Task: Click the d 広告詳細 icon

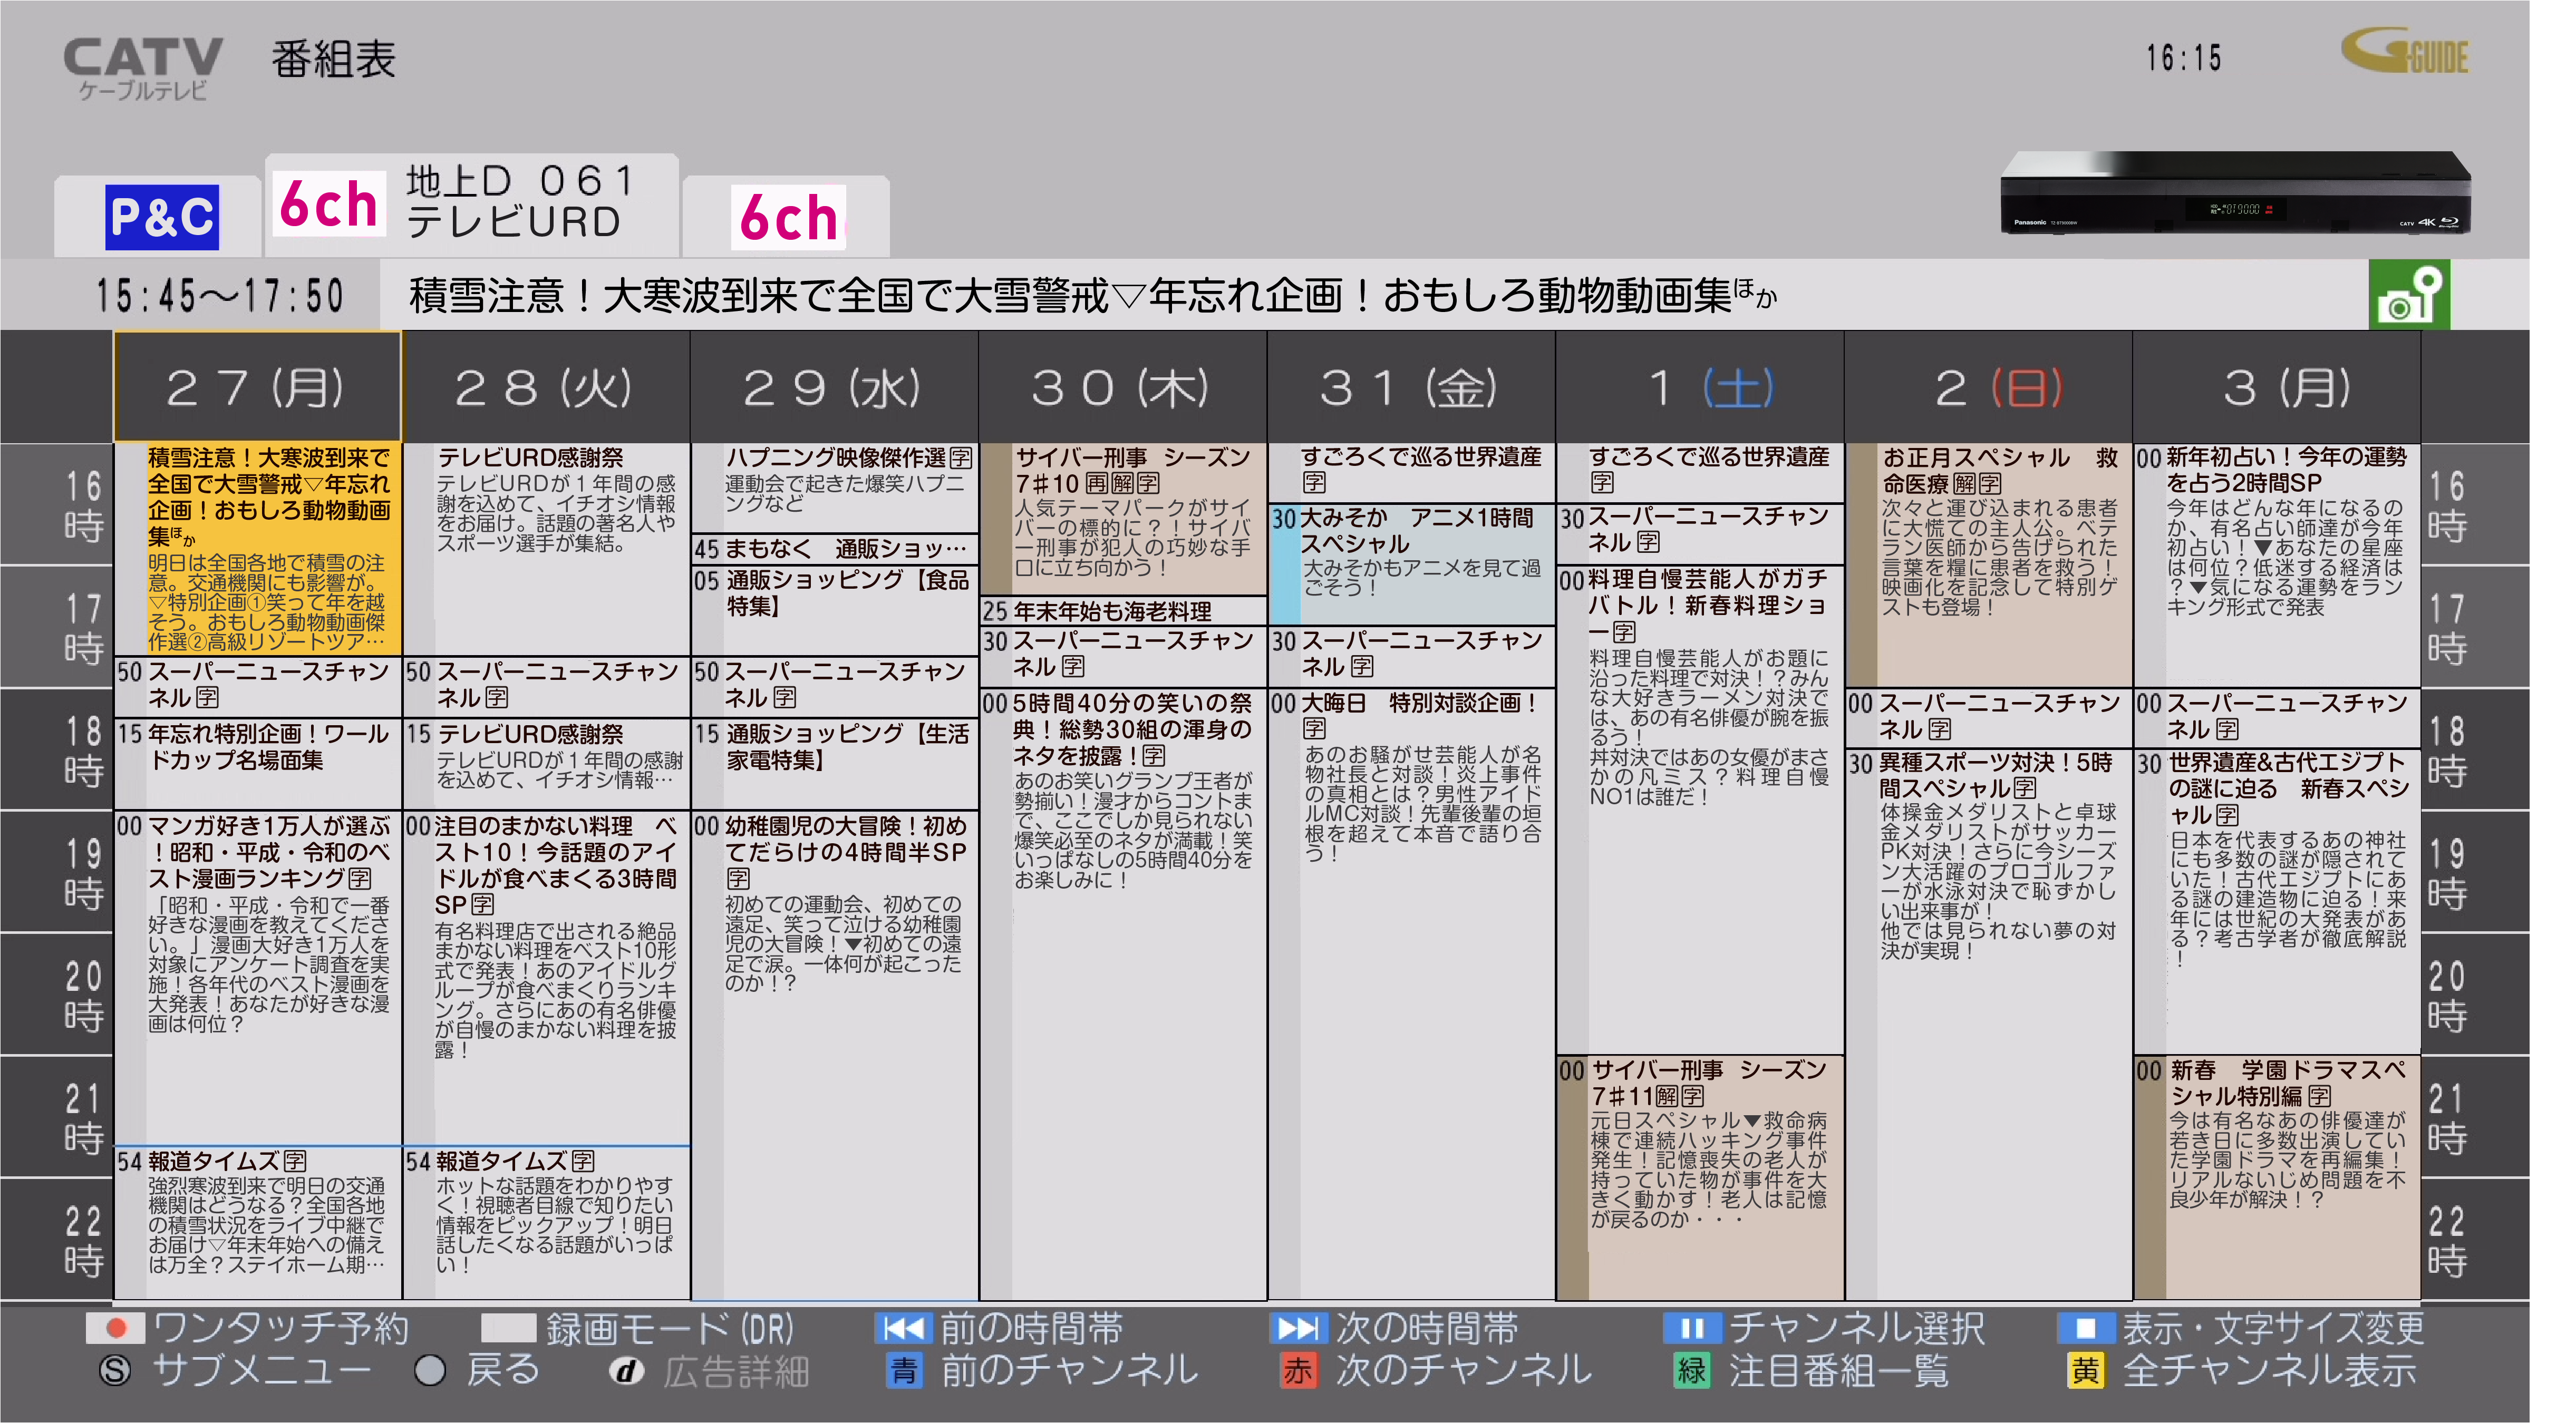Action: click(627, 1371)
